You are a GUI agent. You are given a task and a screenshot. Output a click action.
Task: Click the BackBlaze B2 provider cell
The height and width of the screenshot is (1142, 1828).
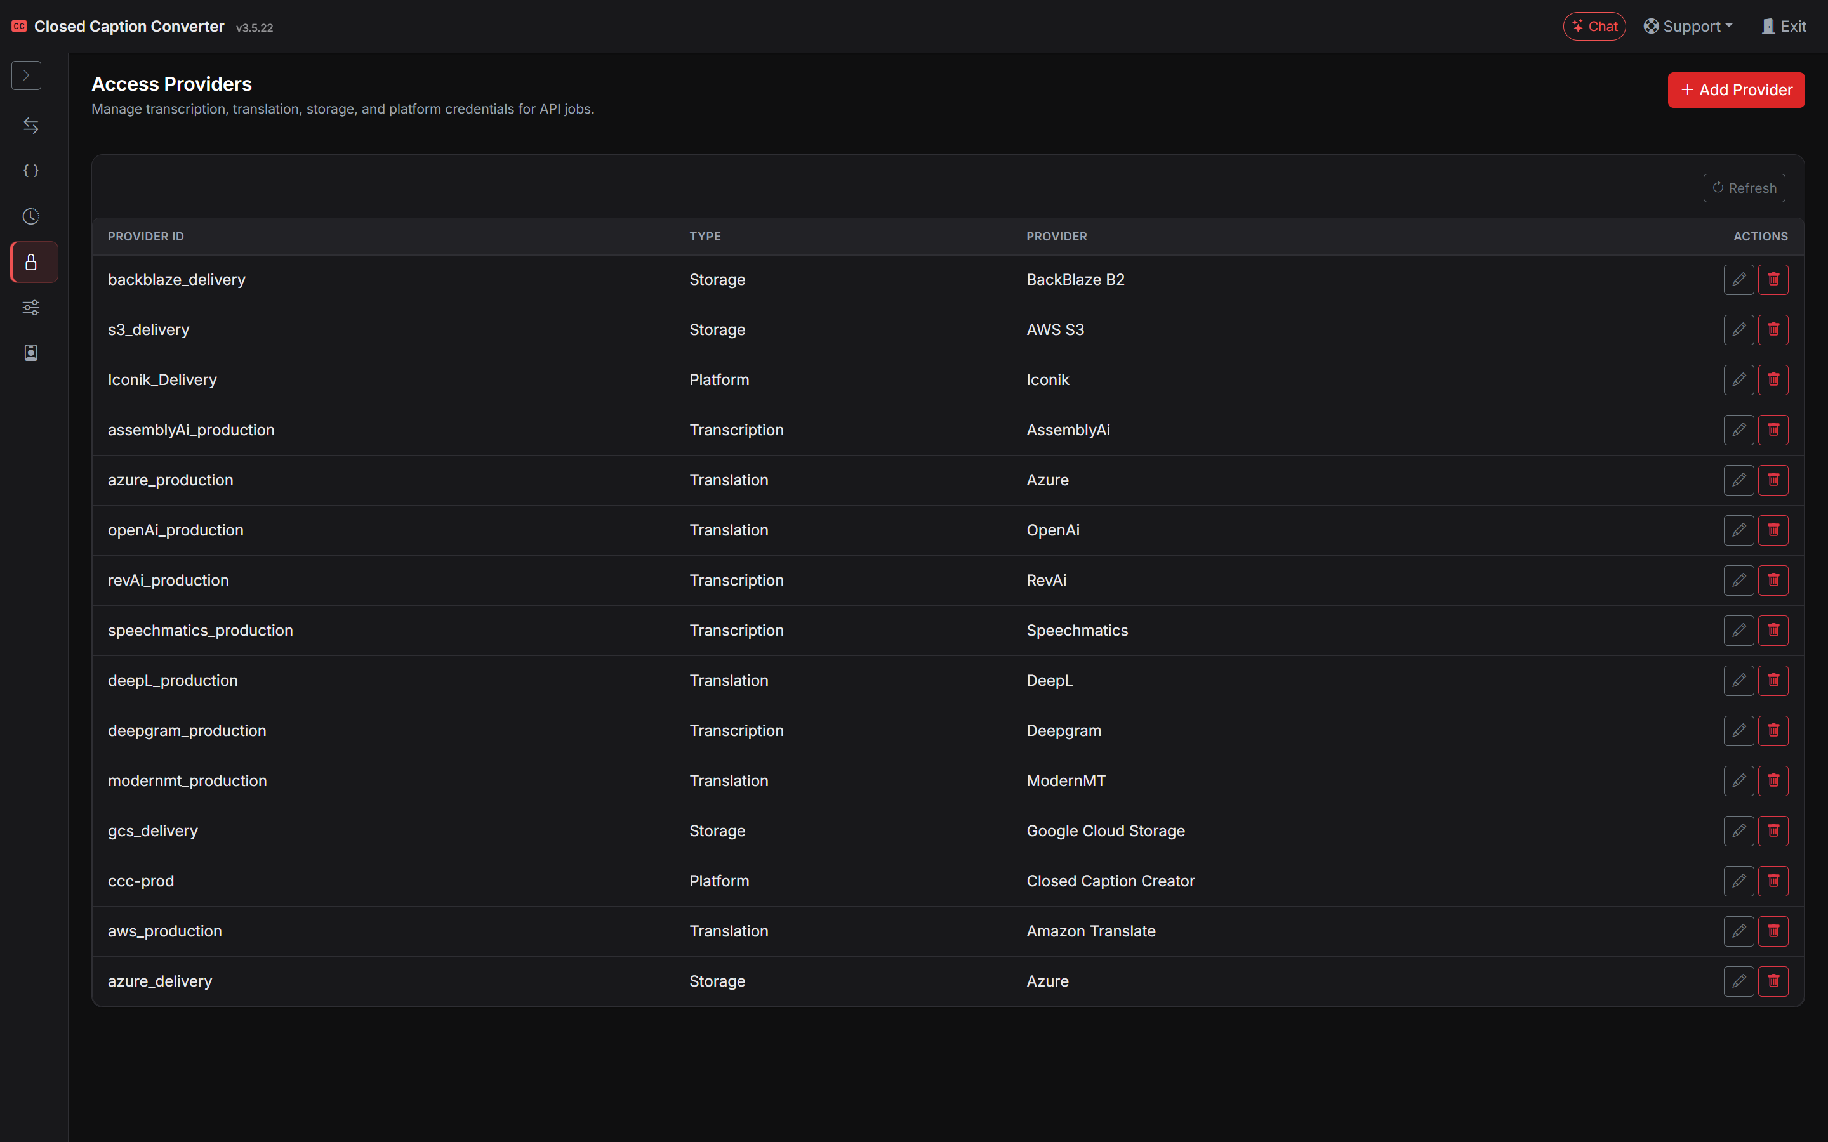1076,279
